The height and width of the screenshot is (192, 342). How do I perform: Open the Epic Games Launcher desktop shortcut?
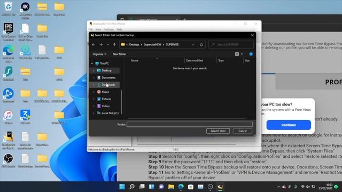click(9, 32)
